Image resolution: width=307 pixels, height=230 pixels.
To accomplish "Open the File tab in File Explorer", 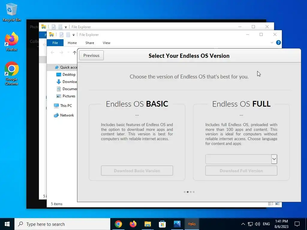I will point(55,43).
